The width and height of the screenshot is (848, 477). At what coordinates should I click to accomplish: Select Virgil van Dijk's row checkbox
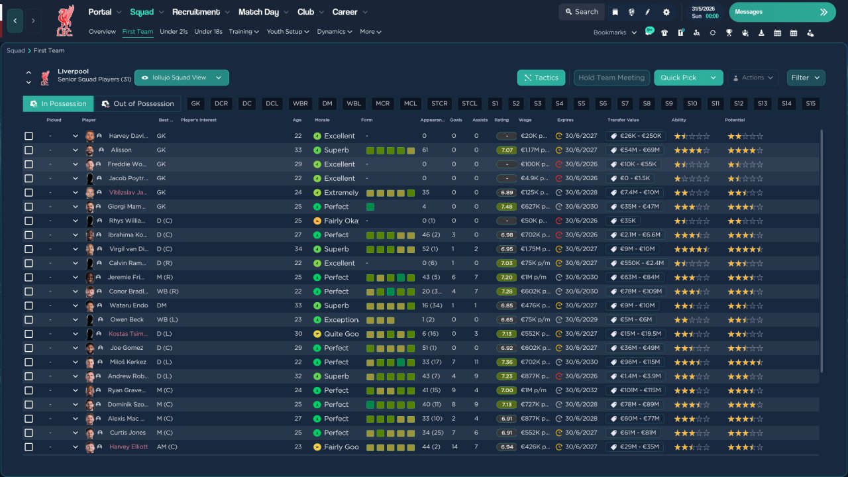(28, 249)
